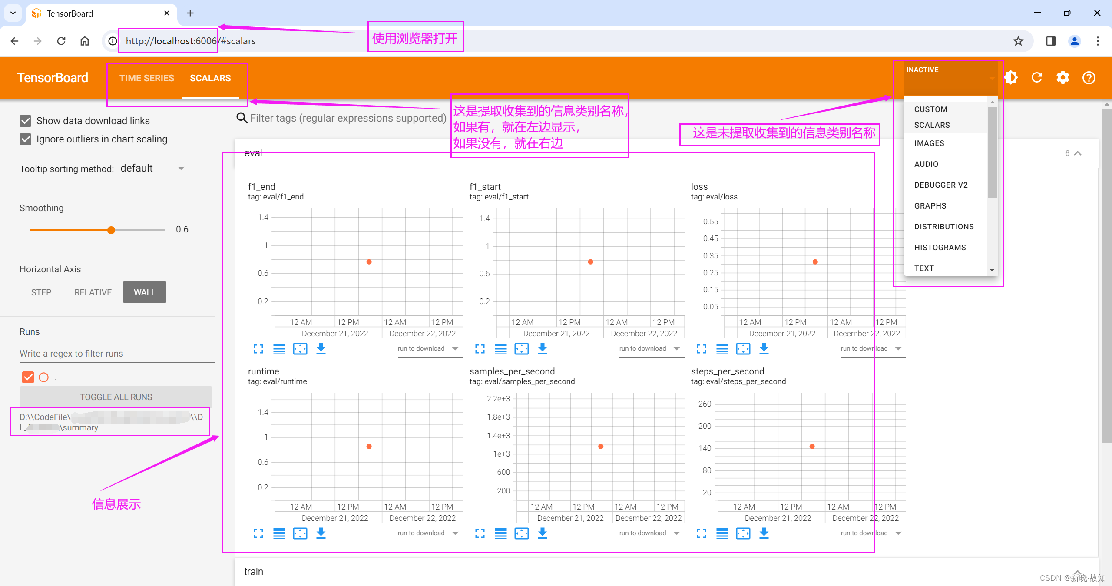Image resolution: width=1112 pixels, height=586 pixels.
Task: Toggle y-axis log scale on runtime chart
Action: (279, 533)
